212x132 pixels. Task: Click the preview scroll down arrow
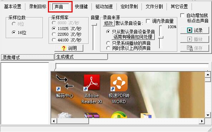click(x=208, y=115)
